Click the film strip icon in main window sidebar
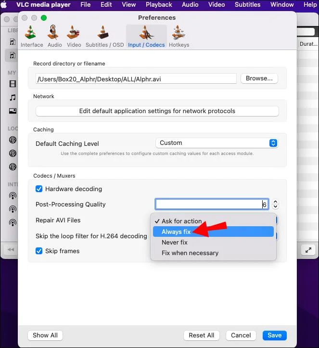319x348 pixels. [13, 84]
